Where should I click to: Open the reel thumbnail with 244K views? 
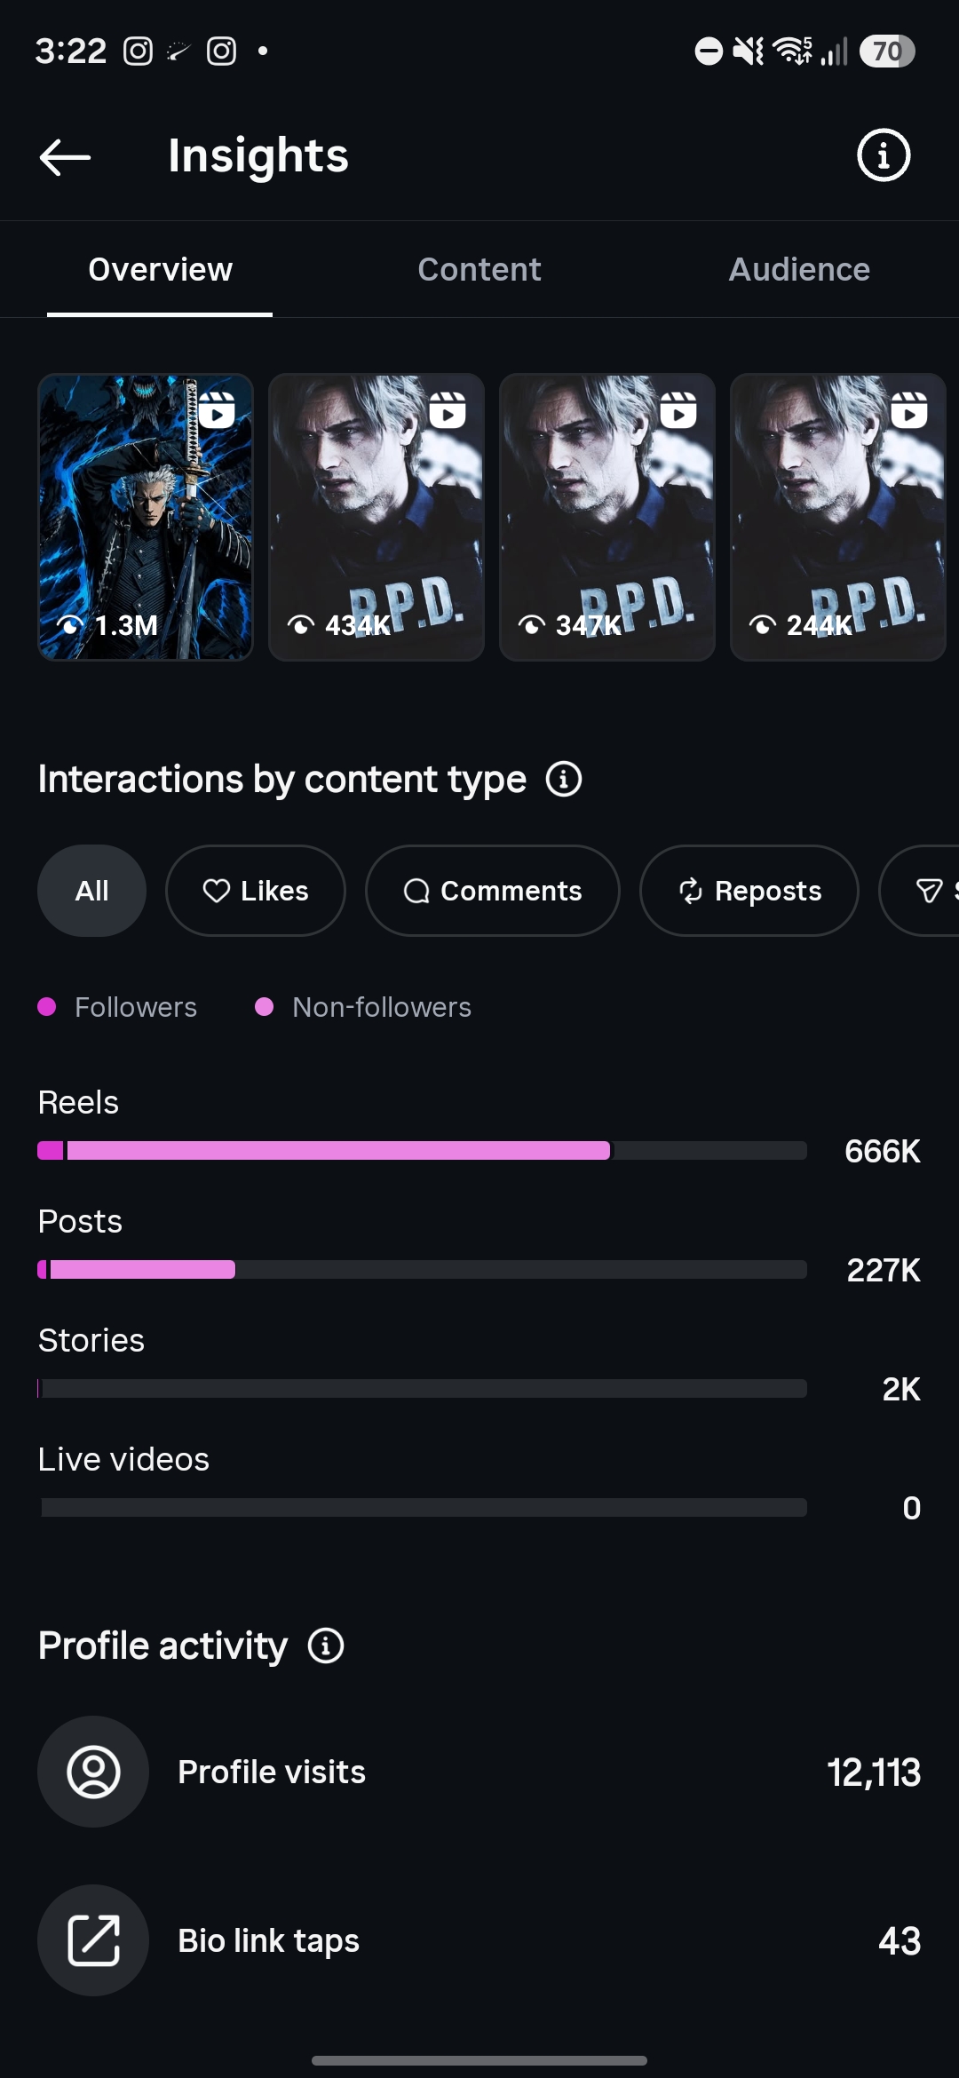[x=838, y=517]
